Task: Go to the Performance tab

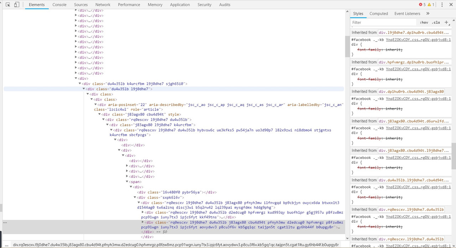Action: 129,5
